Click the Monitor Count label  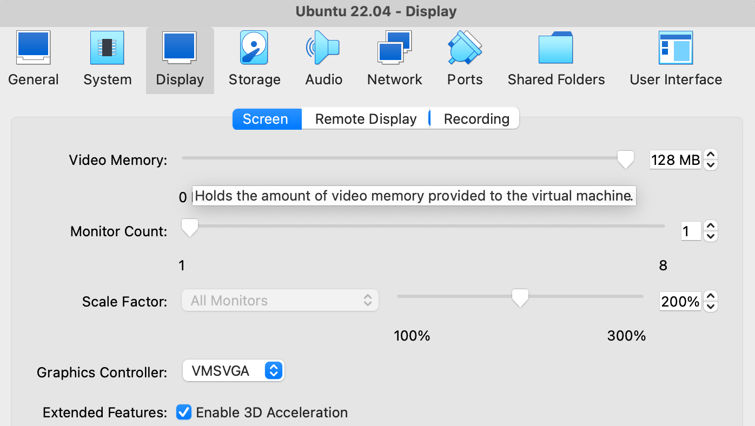[118, 231]
